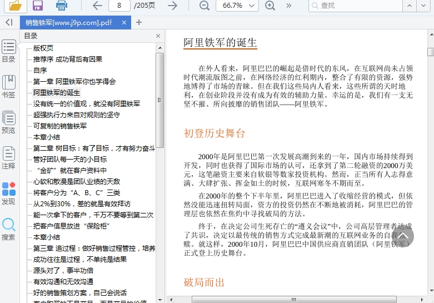Zoom in with the plus magnifier
Viewport: 434px width, 303px height.
click(270, 6)
